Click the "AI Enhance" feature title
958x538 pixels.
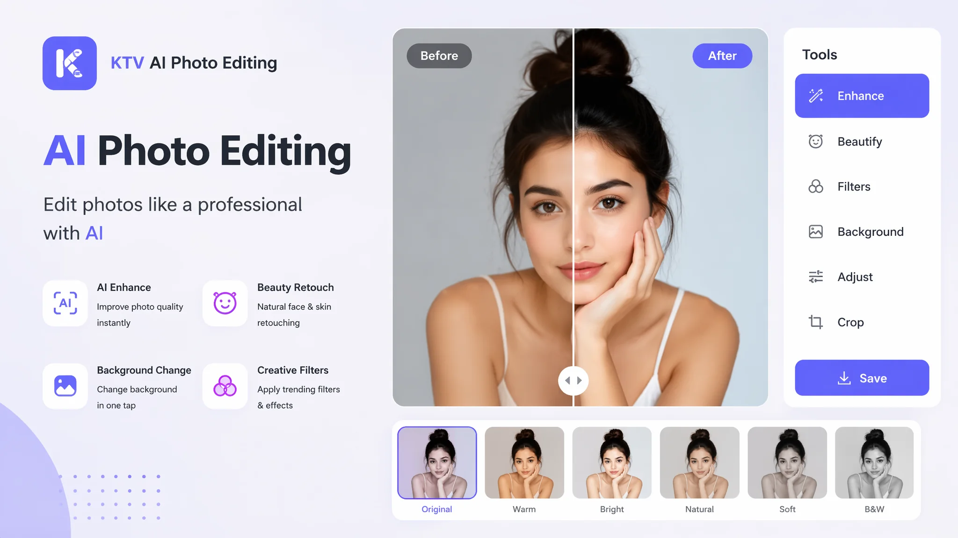[124, 287]
